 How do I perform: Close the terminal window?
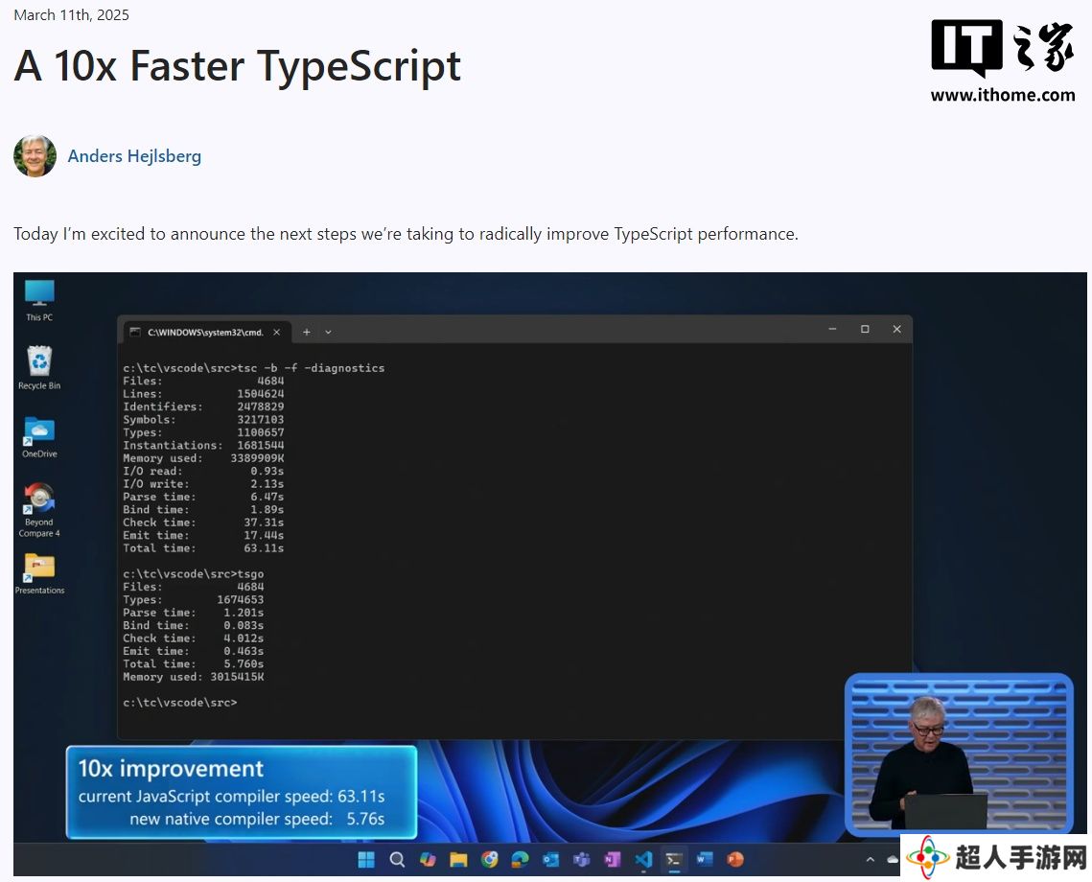[897, 329]
